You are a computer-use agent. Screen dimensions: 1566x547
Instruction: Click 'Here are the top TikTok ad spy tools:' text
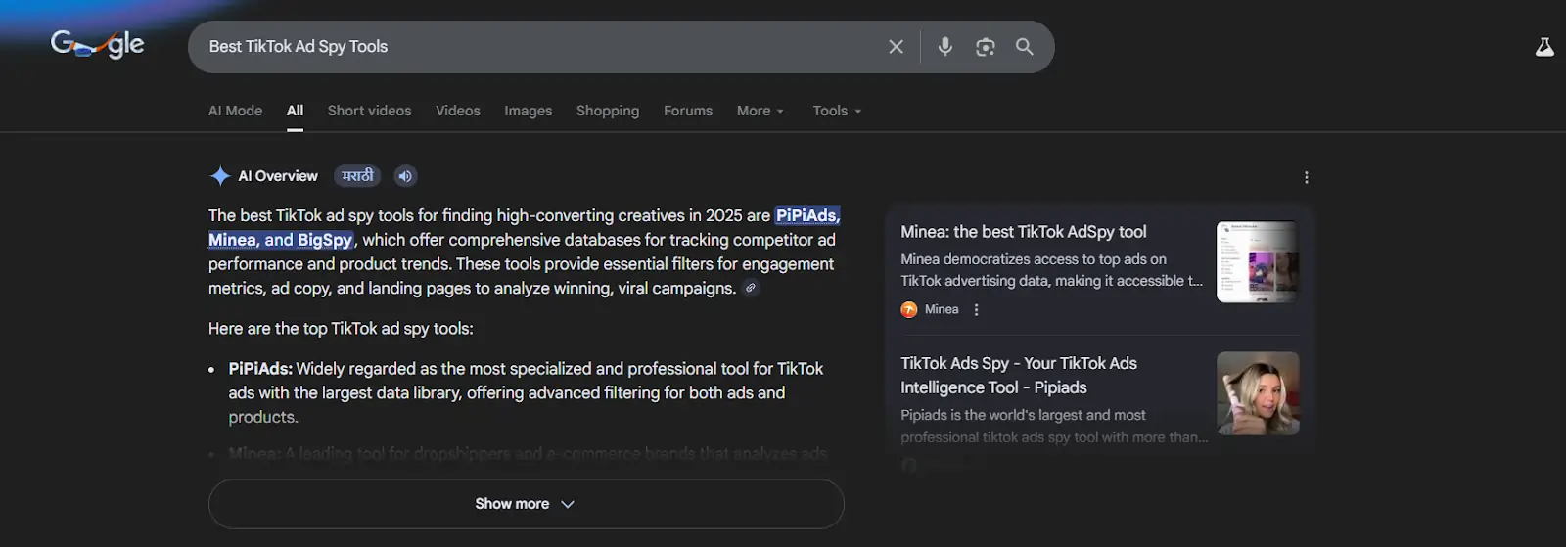pyautogui.click(x=341, y=329)
